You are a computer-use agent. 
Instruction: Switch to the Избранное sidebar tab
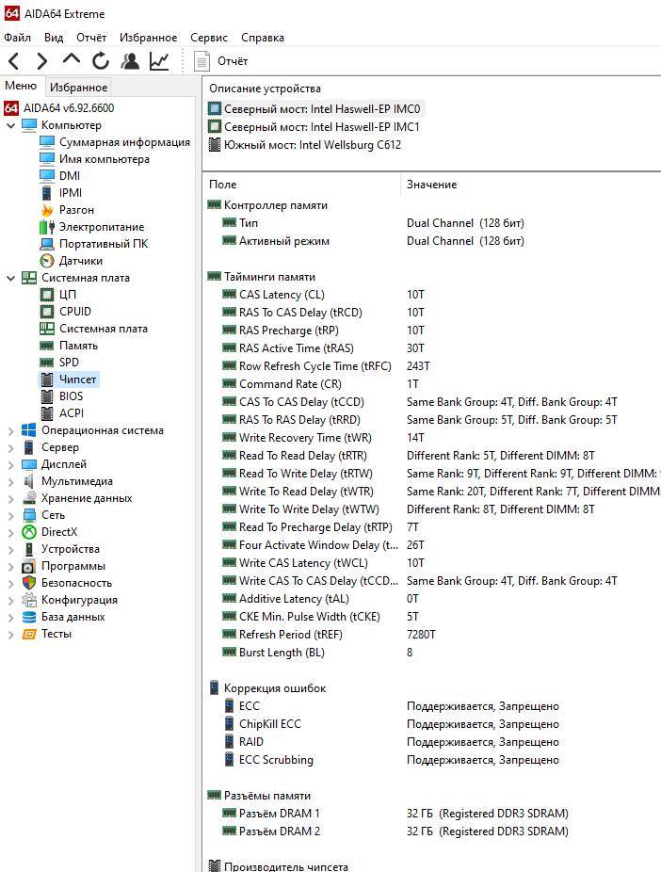pyautogui.click(x=78, y=88)
